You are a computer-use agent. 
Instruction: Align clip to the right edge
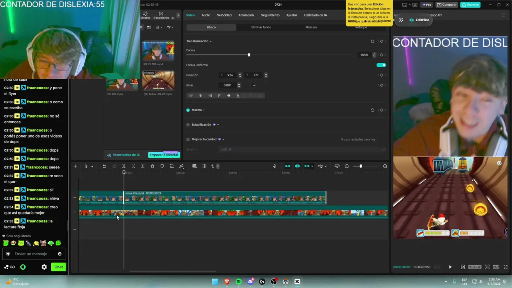tap(210, 96)
